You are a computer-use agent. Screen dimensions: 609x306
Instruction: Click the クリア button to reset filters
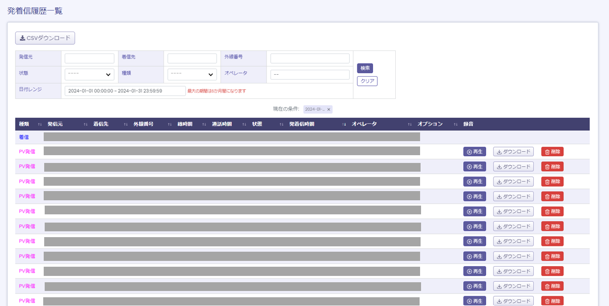tap(367, 81)
